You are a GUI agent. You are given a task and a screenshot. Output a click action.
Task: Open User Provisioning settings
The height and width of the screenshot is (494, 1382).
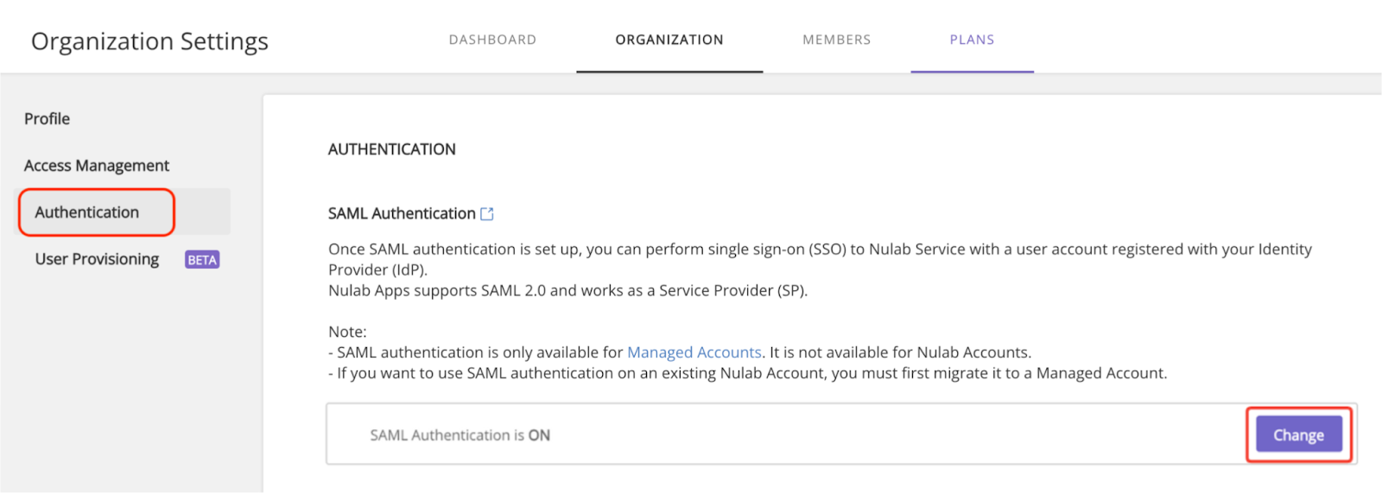(97, 259)
